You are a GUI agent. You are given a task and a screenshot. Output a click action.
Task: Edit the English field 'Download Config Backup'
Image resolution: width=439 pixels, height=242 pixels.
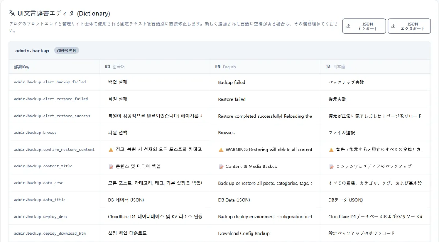click(265, 234)
